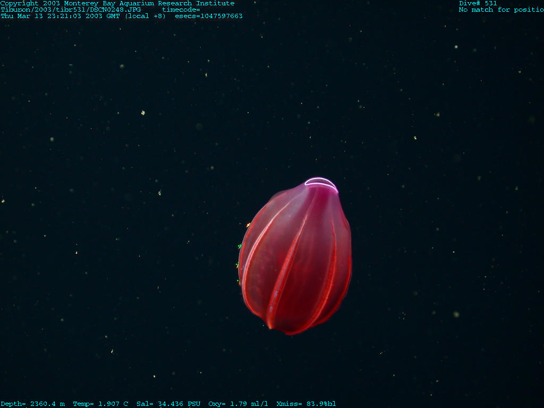
Task: Click the empty timecode= label
Action: click(181, 10)
